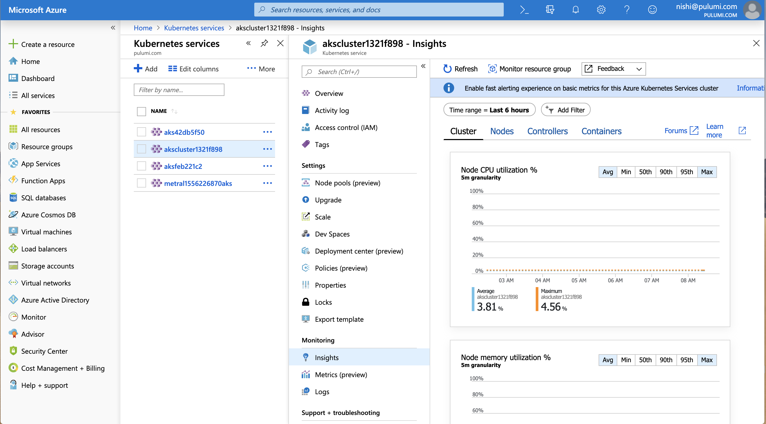Open the Time range Last 6 hours selector
The width and height of the screenshot is (766, 424).
click(489, 110)
